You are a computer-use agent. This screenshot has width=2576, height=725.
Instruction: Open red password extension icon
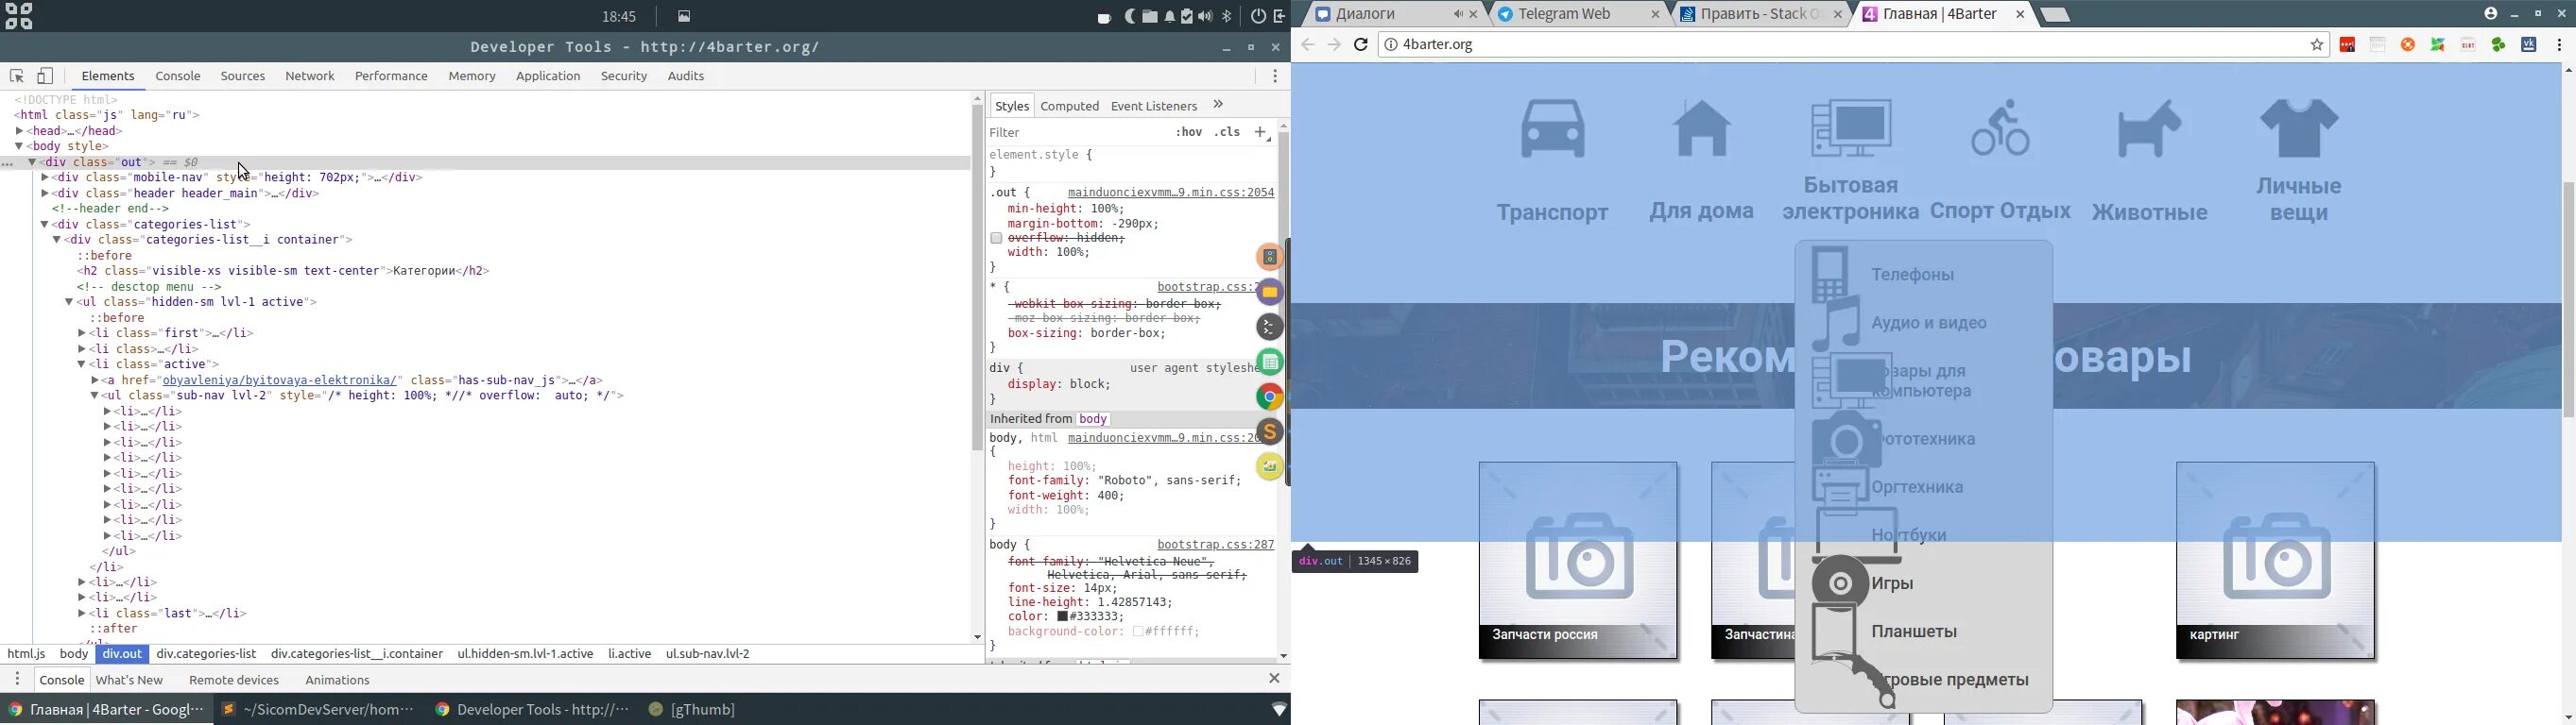click(x=2347, y=45)
